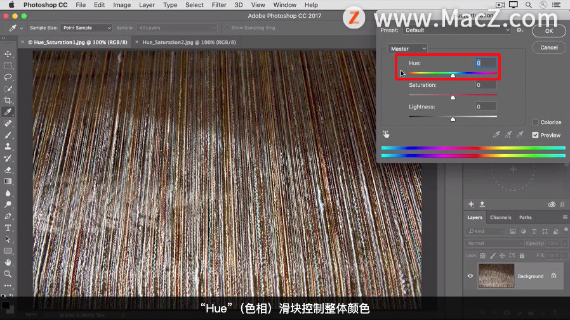Viewport: 570px width, 320px height.
Task: Select the Rectangle shape tool
Action: 8,251
